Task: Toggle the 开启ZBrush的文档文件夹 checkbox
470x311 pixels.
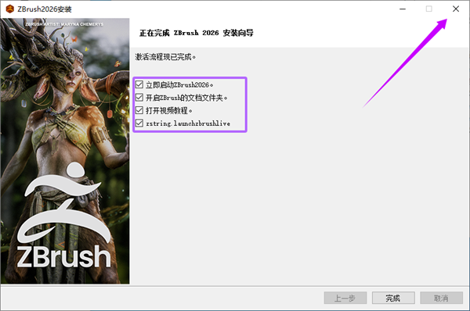Action: [x=139, y=98]
